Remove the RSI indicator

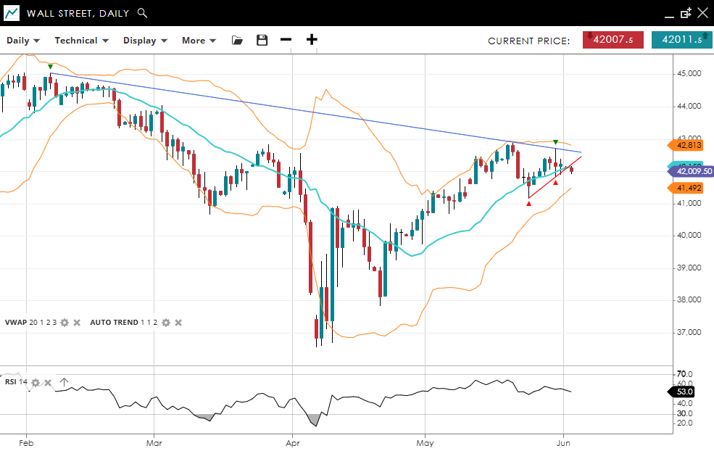coord(48,382)
